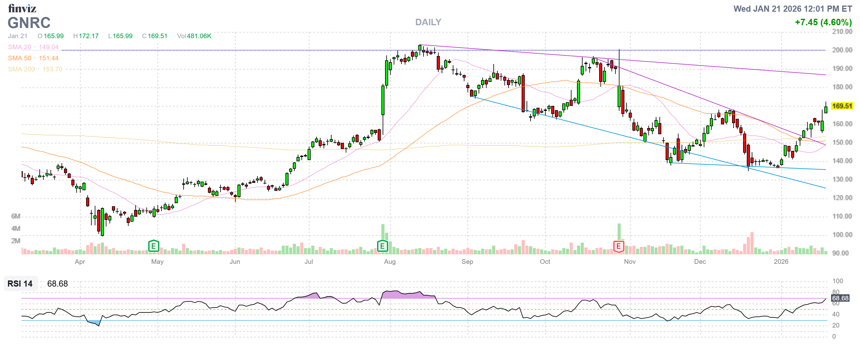The width and height of the screenshot is (860, 346).
Task: Select the SMA 50 legend label
Action: click(x=19, y=58)
